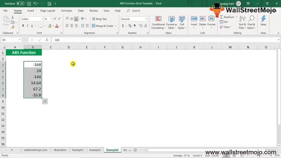
Task: Click the Quick Analysis icon below selection
Action: (x=45, y=101)
